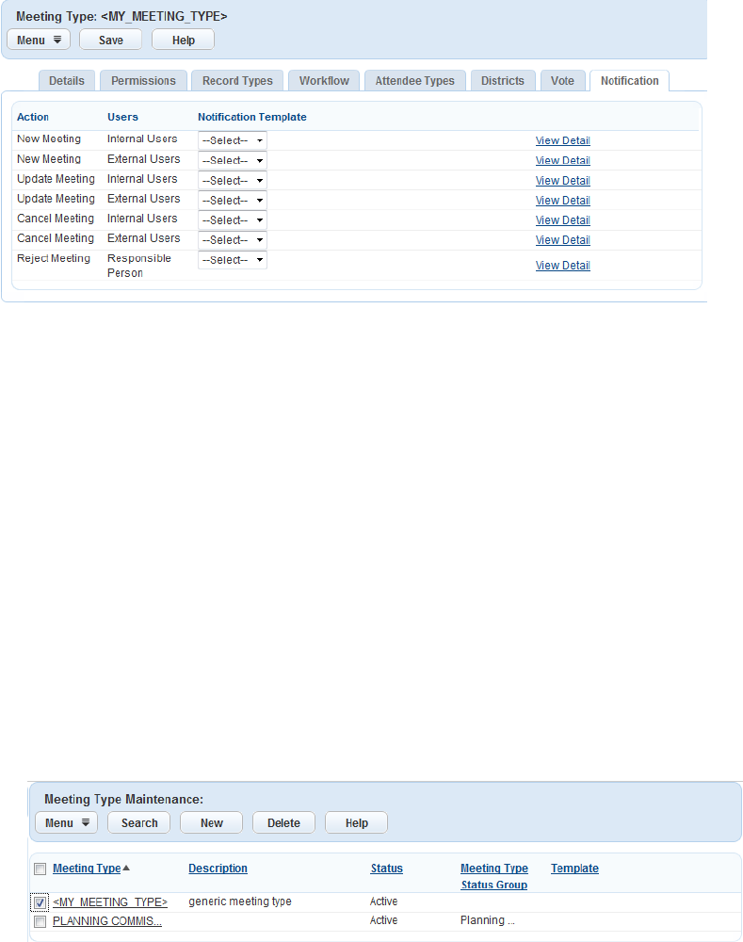View Detail for New Meeting Internal Users

click(563, 140)
